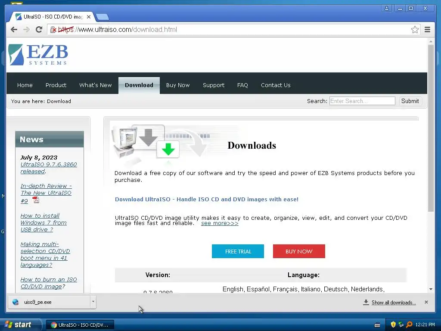This screenshot has width=441, height=331.
Task: Click the orange magnifier tray icon
Action: click(x=409, y=325)
